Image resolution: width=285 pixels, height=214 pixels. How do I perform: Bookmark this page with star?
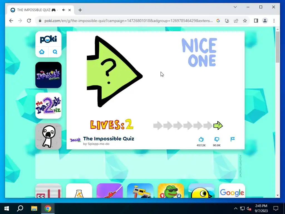(x=245, y=21)
